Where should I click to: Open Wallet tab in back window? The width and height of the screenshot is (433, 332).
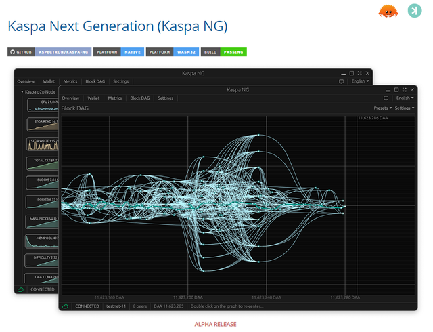[x=49, y=81]
